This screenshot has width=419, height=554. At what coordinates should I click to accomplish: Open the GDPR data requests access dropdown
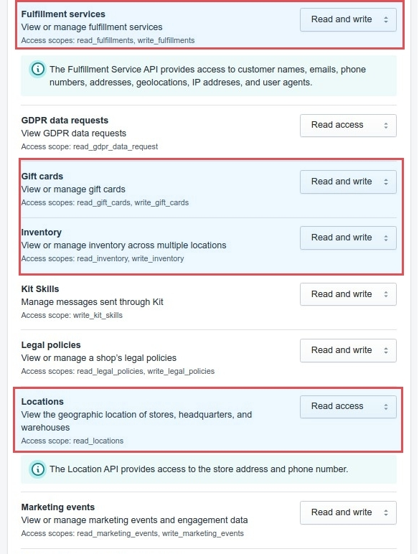348,126
